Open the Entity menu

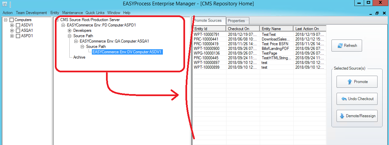pyautogui.click(x=55, y=13)
